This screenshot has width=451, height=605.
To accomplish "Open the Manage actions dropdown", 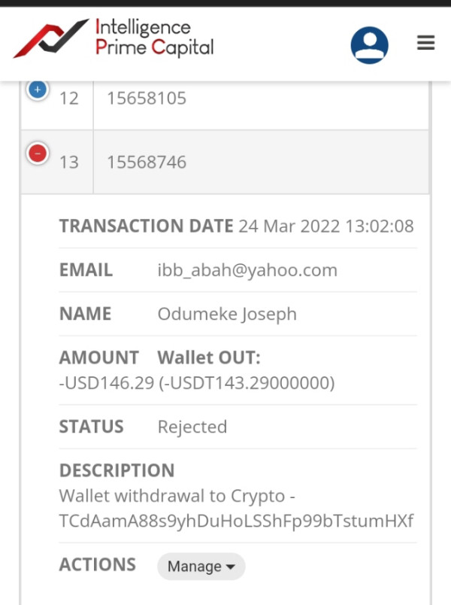I will 201,566.
